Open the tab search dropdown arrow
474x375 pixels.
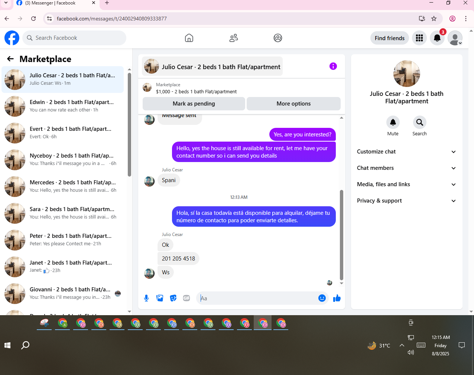6,3
